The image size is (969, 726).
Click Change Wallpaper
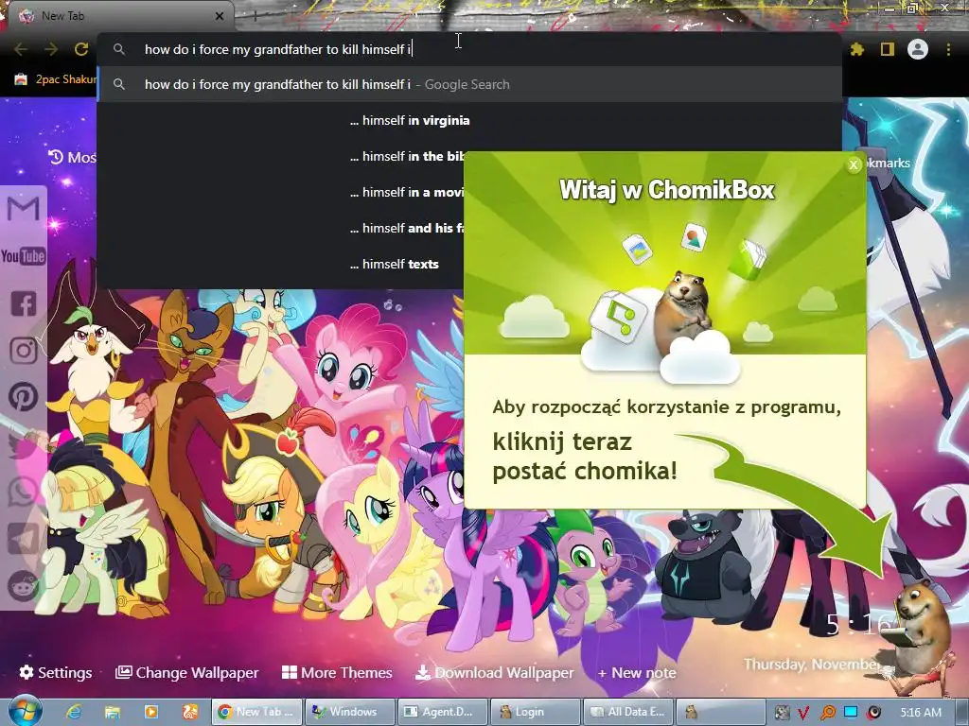click(187, 672)
